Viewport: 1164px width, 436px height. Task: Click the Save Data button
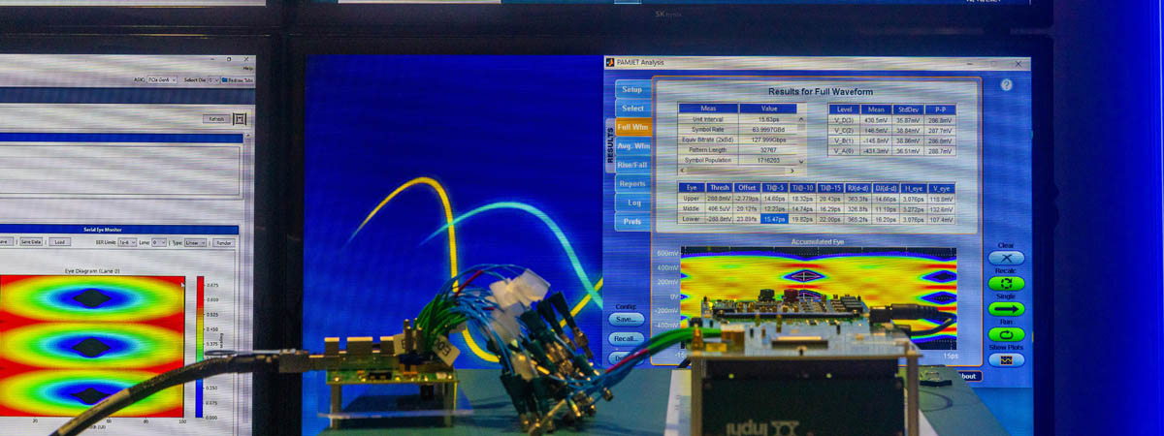point(31,242)
